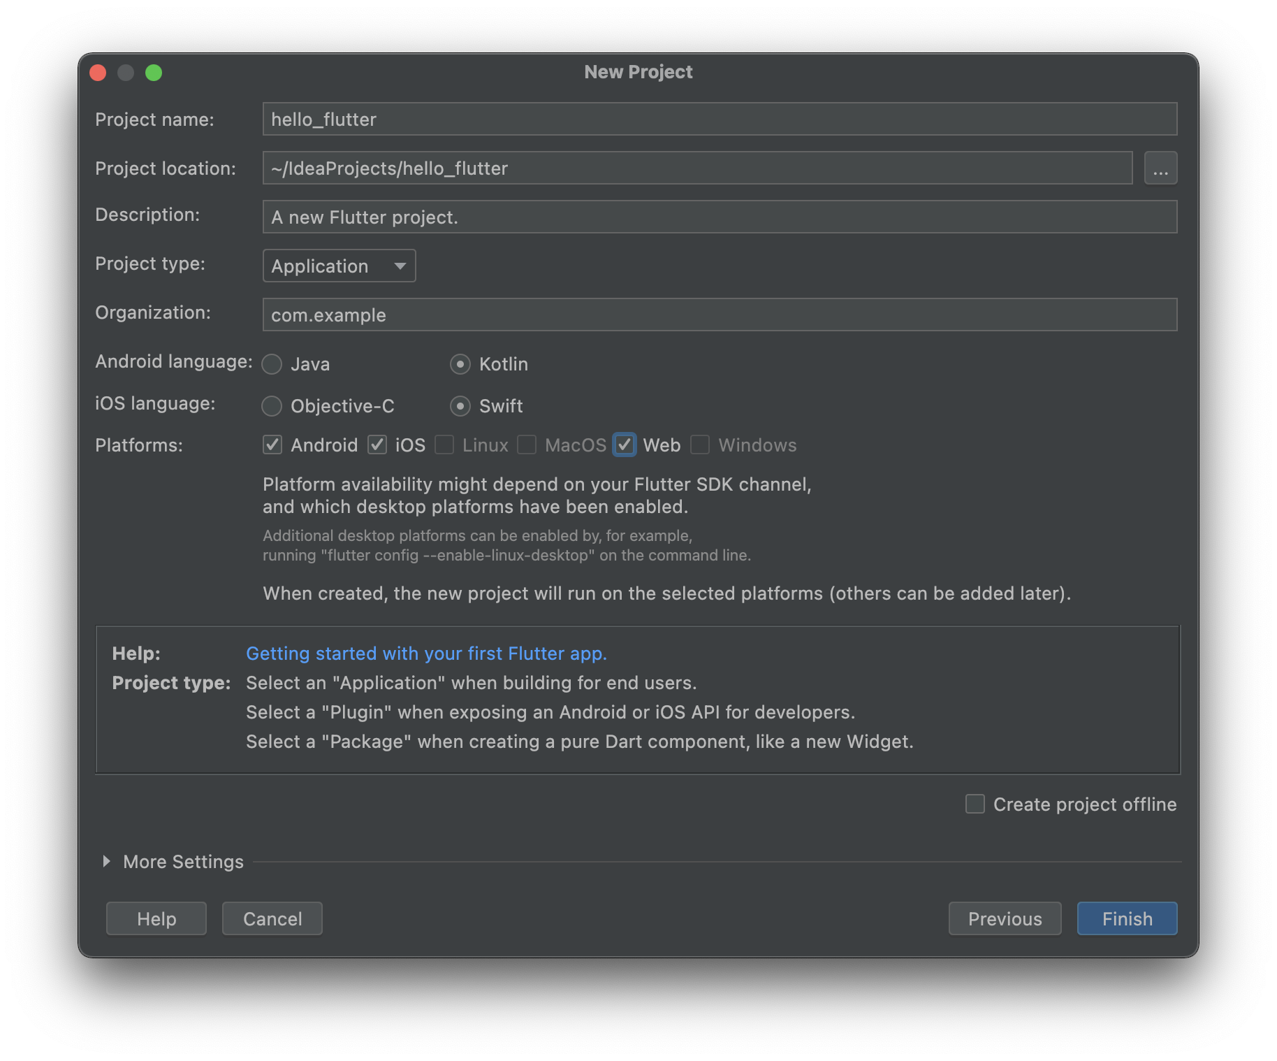Click the 'Select a "Package"' help line
The height and width of the screenshot is (1061, 1277).
click(x=580, y=742)
